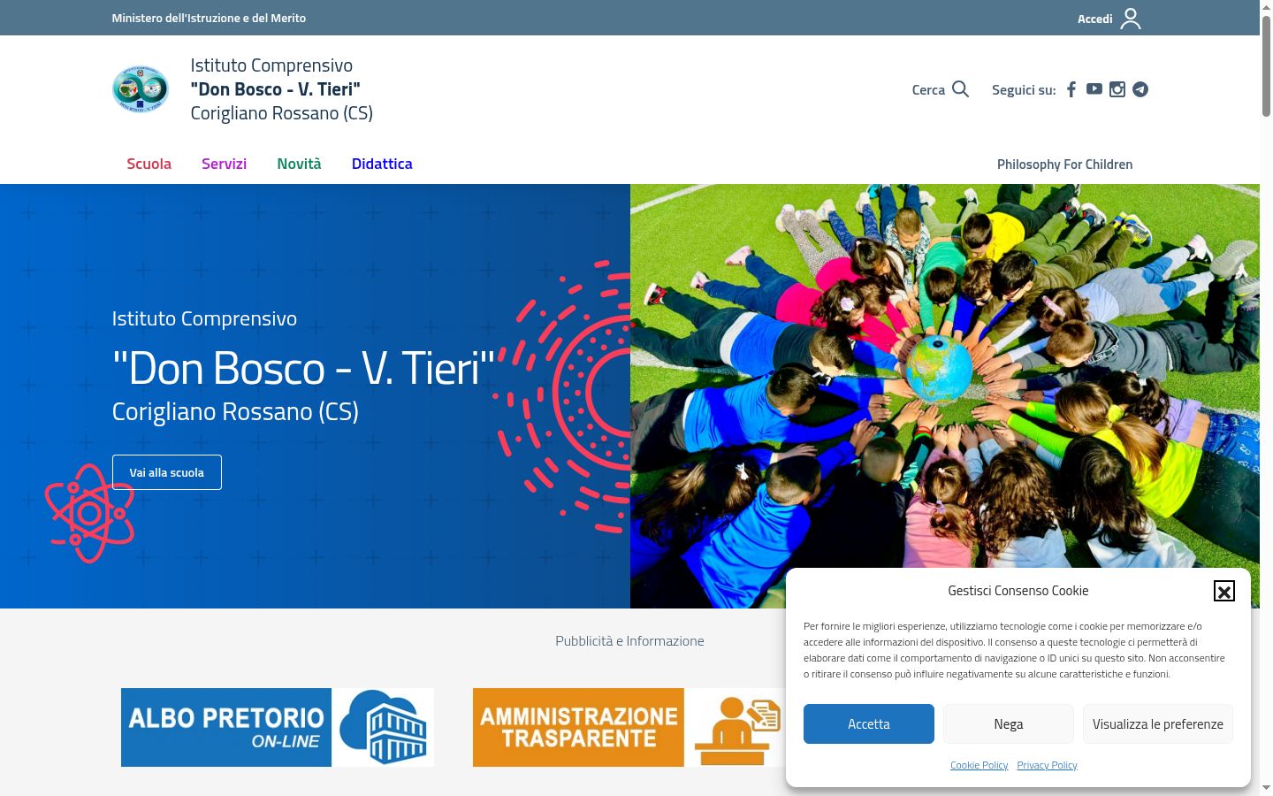Click the Vai alla scuola button
The height and width of the screenshot is (796, 1273).
point(167,472)
